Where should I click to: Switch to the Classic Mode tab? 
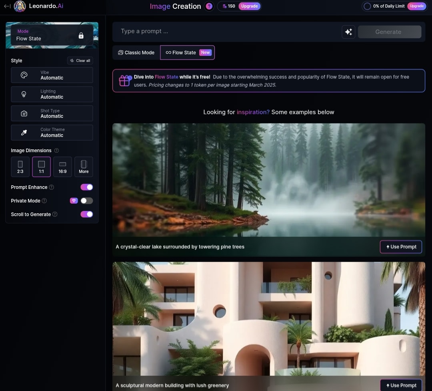click(136, 53)
